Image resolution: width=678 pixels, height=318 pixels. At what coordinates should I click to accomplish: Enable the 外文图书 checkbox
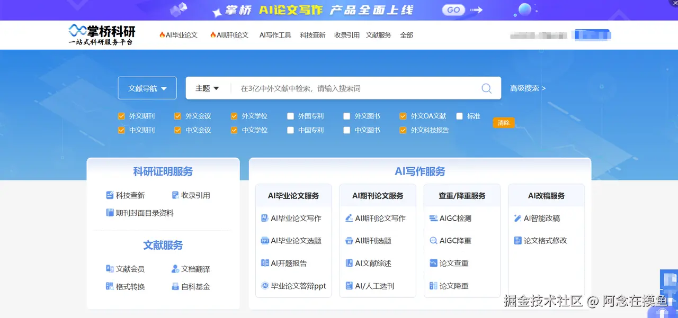pyautogui.click(x=347, y=116)
